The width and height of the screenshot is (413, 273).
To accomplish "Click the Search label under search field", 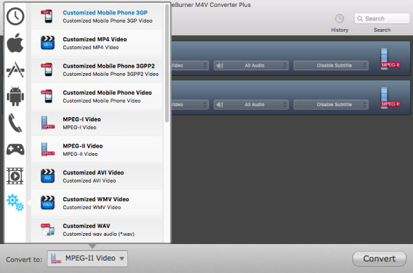I will coord(382,30).
